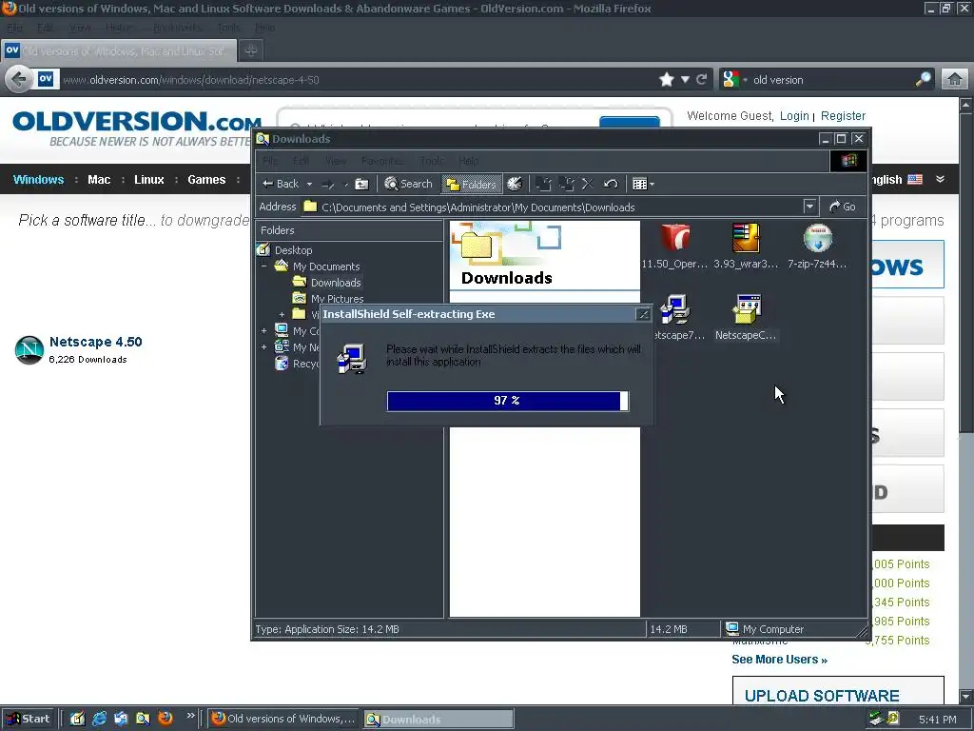Open the Back history dropdown arrow in Explorer
This screenshot has width=974, height=731.
click(309, 184)
